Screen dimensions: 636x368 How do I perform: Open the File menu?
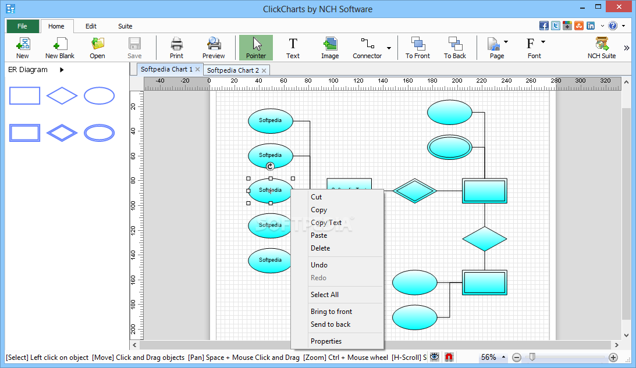(22, 26)
